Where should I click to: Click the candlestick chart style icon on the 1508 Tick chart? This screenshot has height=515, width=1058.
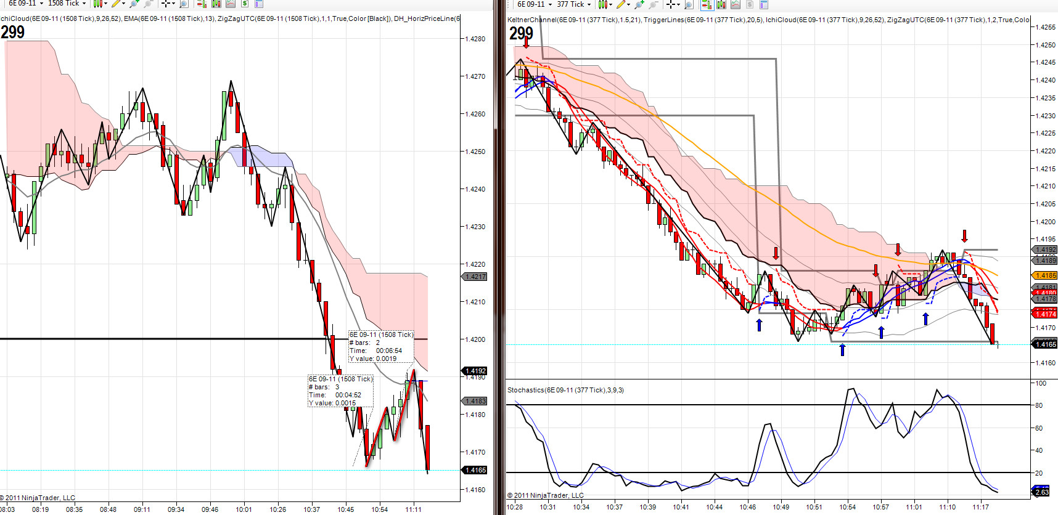tap(97, 4)
